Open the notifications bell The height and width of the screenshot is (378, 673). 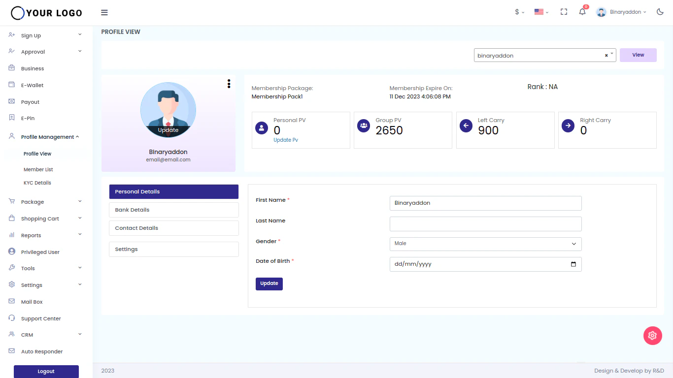(x=582, y=12)
